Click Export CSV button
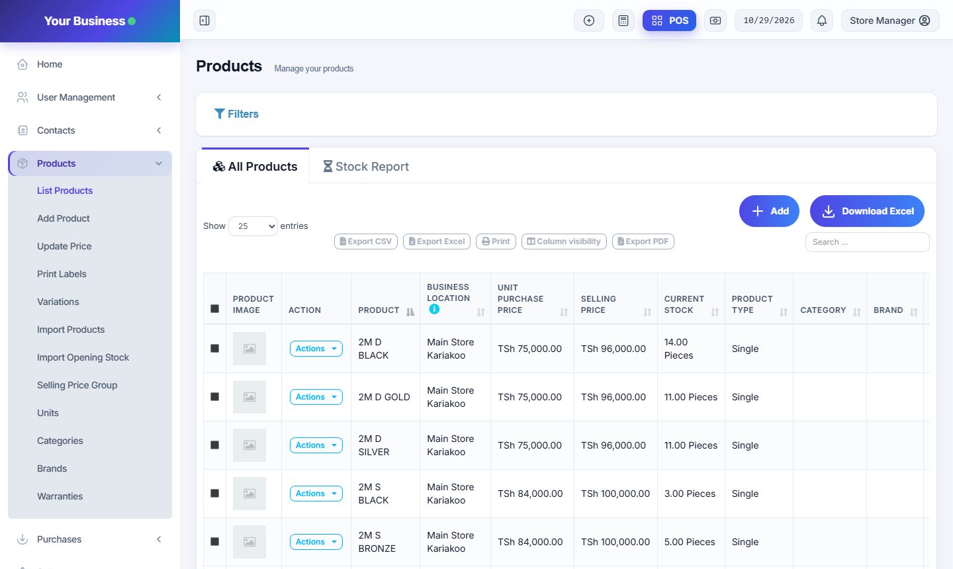 click(366, 241)
